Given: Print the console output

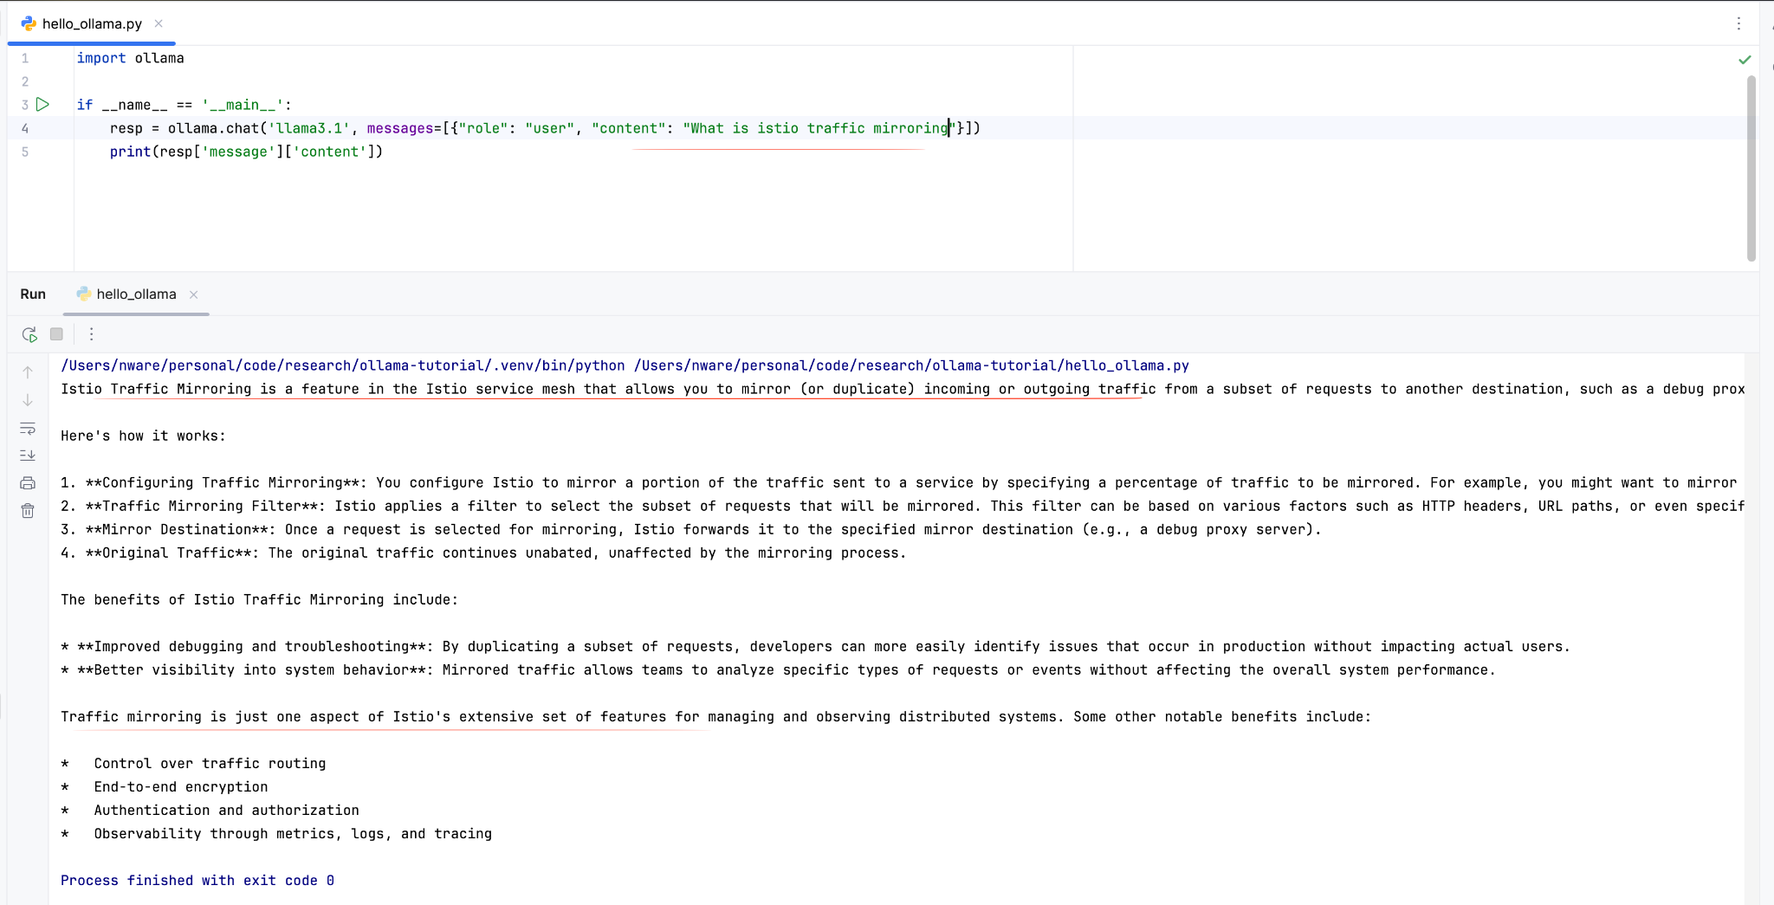Looking at the screenshot, I should 27,483.
